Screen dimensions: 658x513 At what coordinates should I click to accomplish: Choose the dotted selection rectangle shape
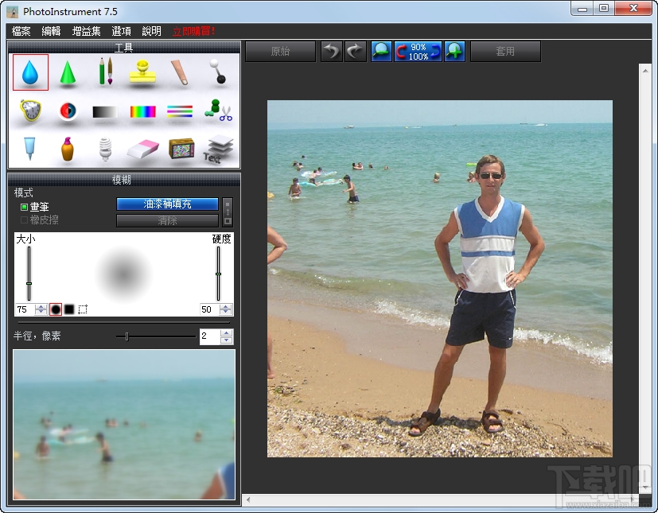coord(83,309)
